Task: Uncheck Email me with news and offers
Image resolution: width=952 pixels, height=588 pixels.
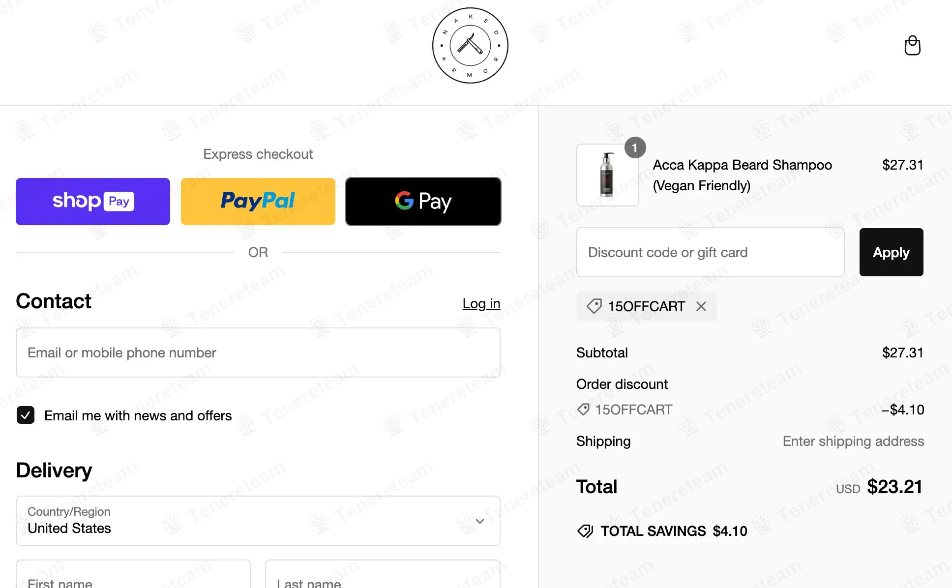Action: [26, 415]
